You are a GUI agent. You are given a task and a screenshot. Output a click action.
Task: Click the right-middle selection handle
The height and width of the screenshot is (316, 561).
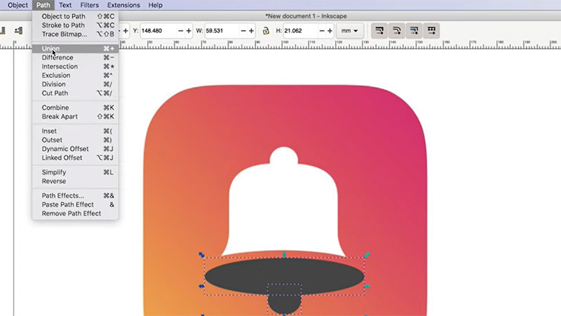click(x=367, y=287)
